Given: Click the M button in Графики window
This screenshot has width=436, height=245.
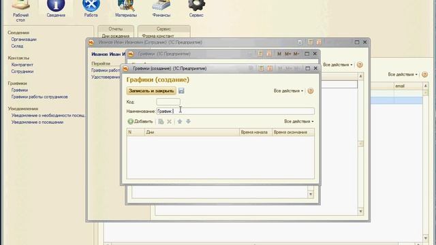Looking at the screenshot, I should [279, 54].
